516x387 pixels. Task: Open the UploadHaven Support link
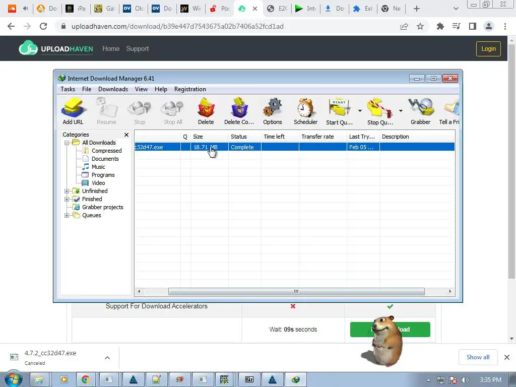click(x=137, y=49)
